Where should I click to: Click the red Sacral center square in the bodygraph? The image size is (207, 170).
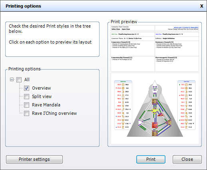coord(155,125)
